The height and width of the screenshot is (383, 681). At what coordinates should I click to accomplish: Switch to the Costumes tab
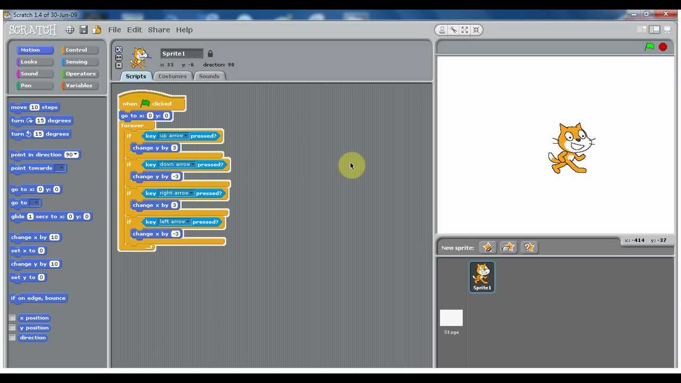pyautogui.click(x=172, y=76)
